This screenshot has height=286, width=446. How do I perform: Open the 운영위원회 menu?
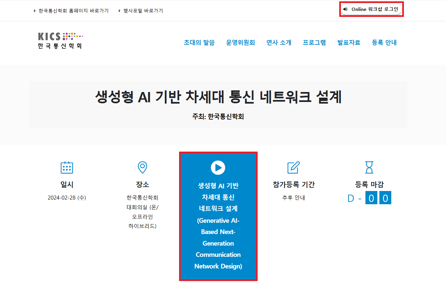[240, 42]
